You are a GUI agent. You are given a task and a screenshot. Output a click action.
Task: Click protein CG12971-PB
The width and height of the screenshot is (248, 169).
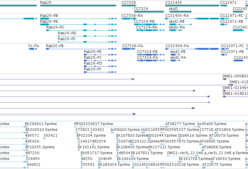224,55
